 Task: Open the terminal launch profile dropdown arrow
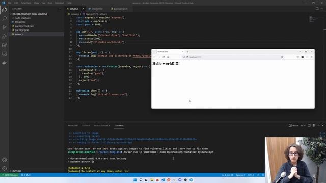pos(305,126)
